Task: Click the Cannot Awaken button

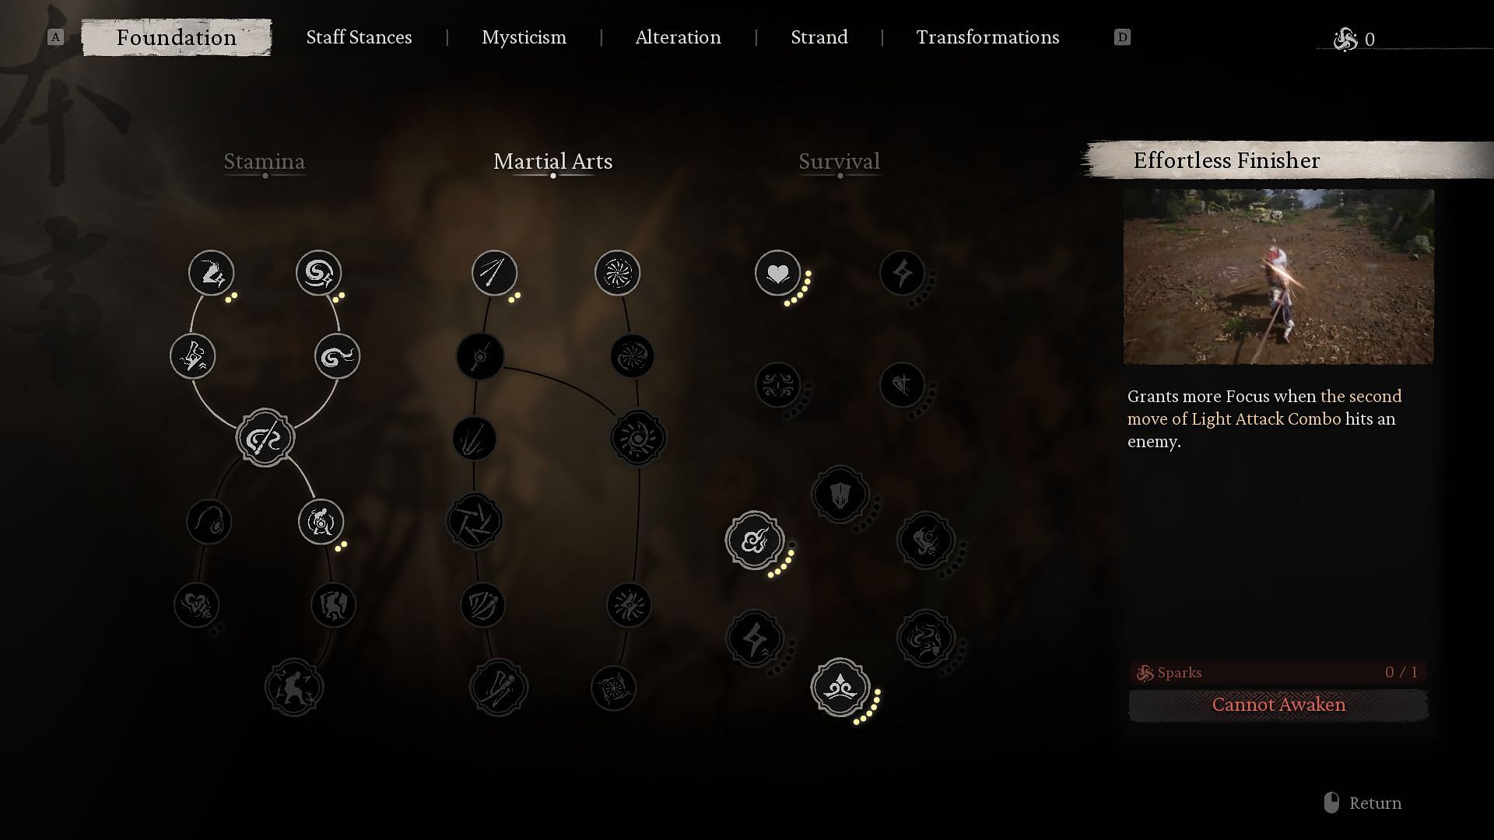Action: (1278, 705)
